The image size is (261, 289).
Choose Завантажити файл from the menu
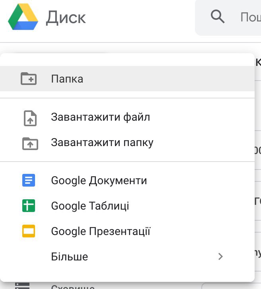[x=100, y=118]
